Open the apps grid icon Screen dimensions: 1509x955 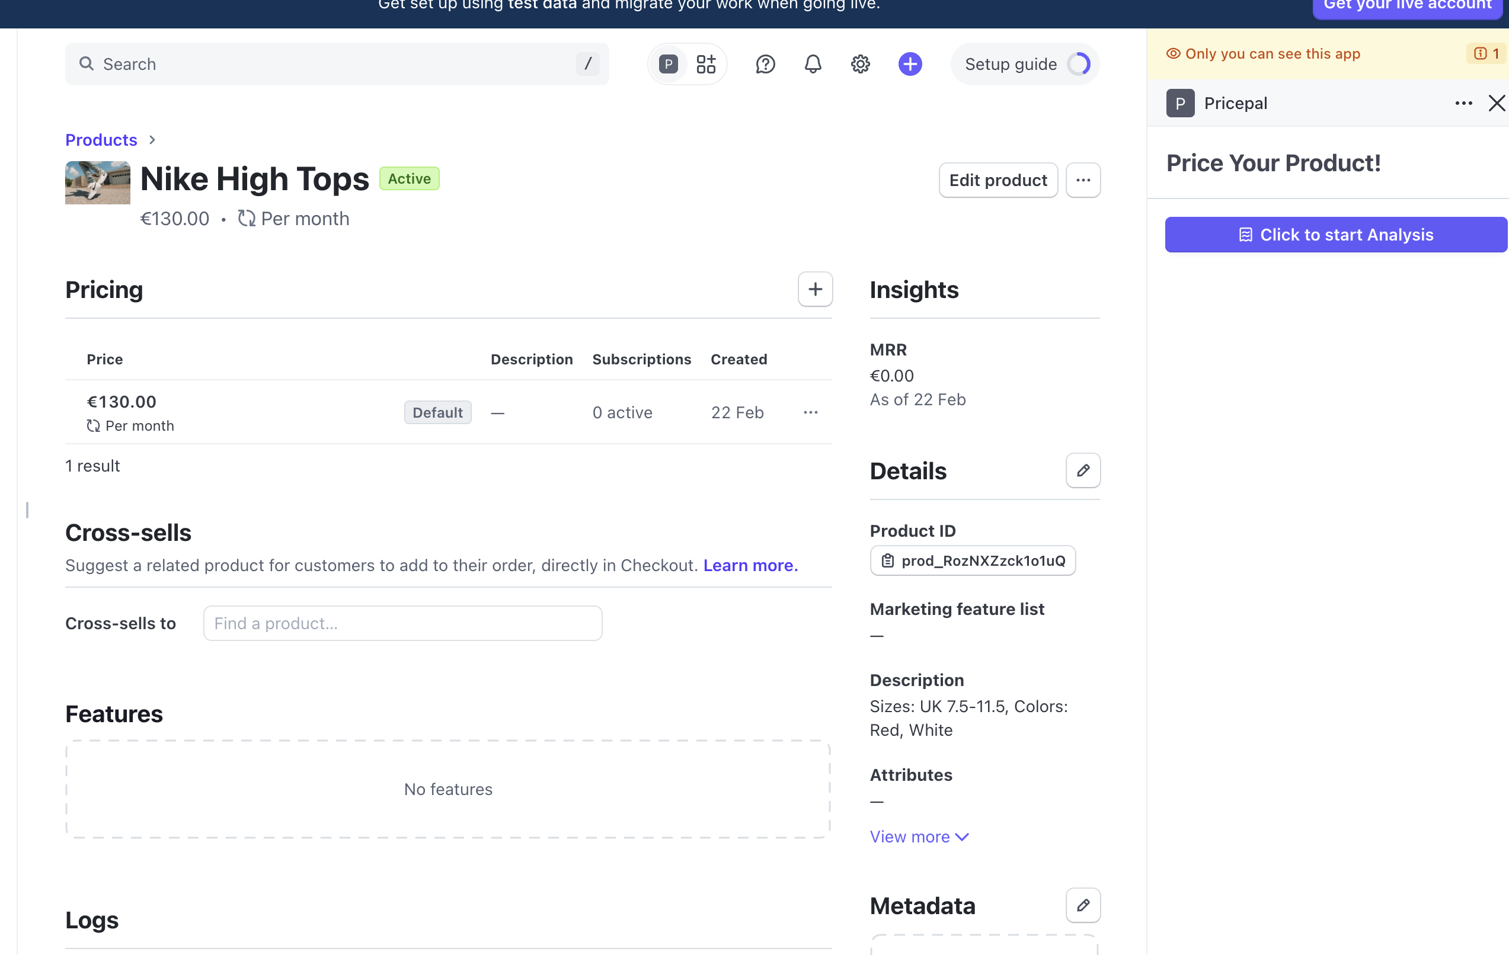[706, 64]
